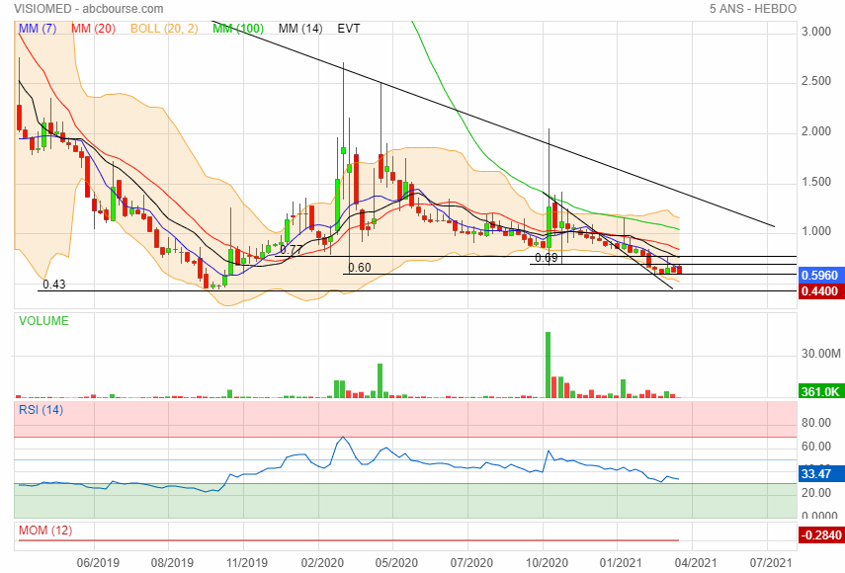Click the 05/2020 date axis label
Viewport: 845px width, 573px height.
pos(396,563)
